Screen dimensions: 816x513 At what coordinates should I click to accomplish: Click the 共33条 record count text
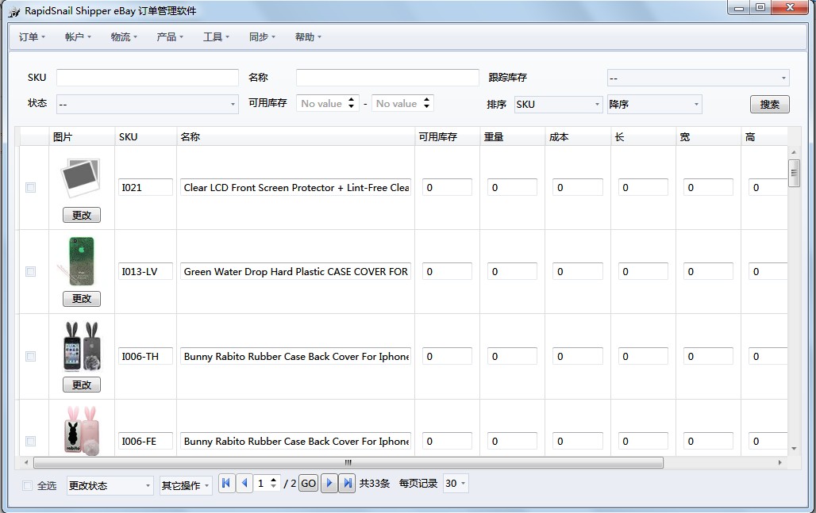374,484
